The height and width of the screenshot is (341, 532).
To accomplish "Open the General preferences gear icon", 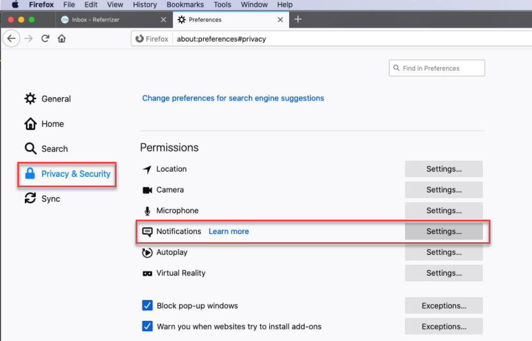I will coord(30,99).
